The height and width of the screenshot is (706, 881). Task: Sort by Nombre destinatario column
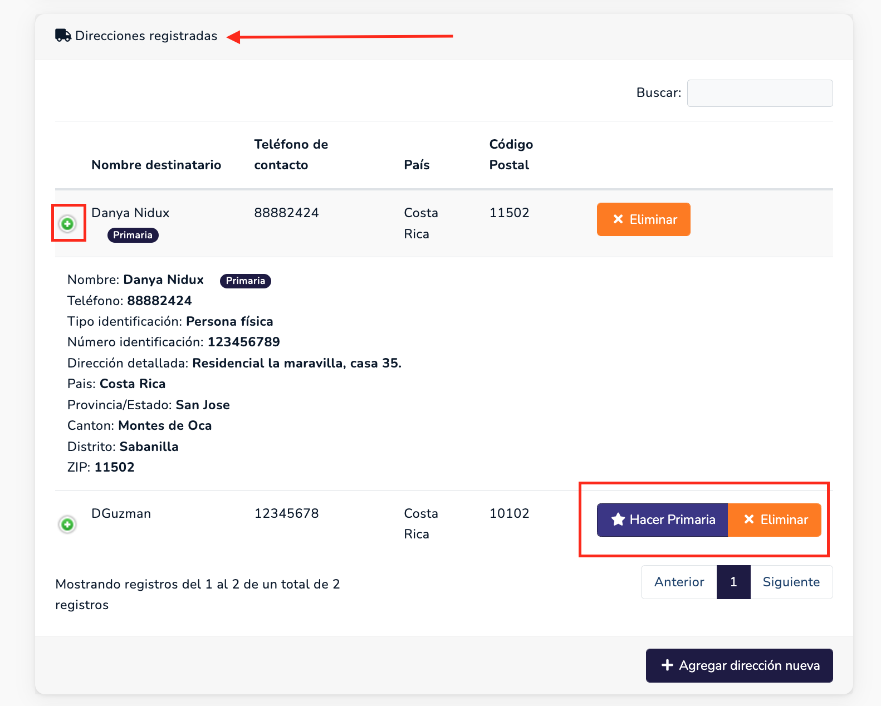coord(156,165)
